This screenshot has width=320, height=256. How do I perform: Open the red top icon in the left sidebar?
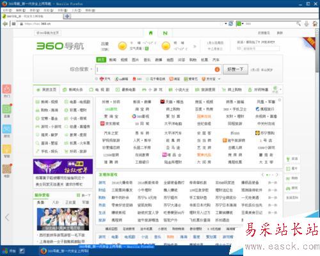[7, 89]
